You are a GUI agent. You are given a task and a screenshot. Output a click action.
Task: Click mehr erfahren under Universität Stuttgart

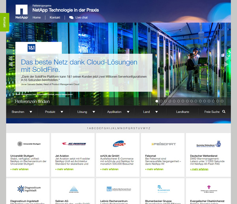point(19,169)
